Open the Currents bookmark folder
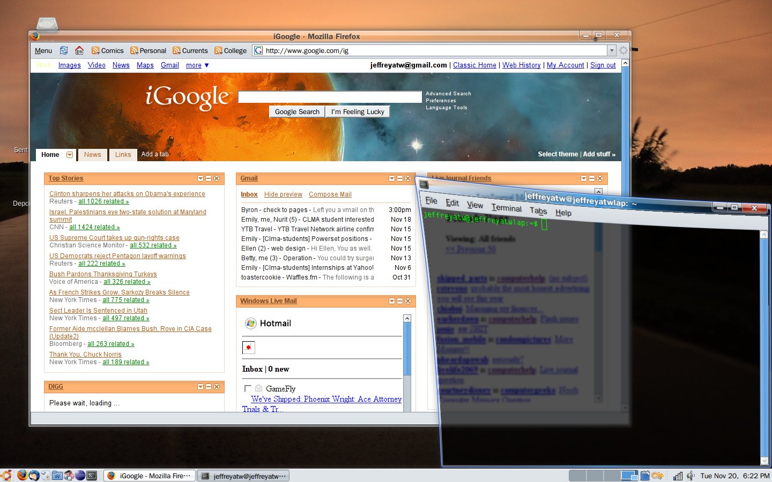 tap(190, 50)
